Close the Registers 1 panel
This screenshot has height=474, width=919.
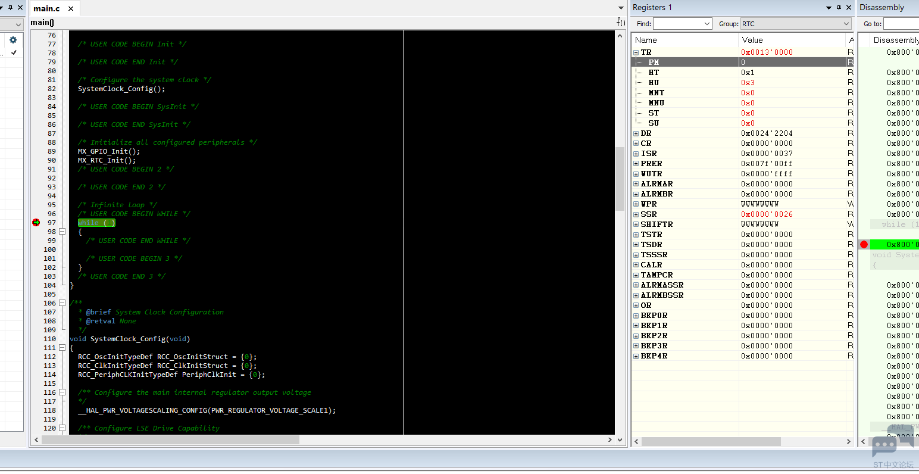point(849,8)
